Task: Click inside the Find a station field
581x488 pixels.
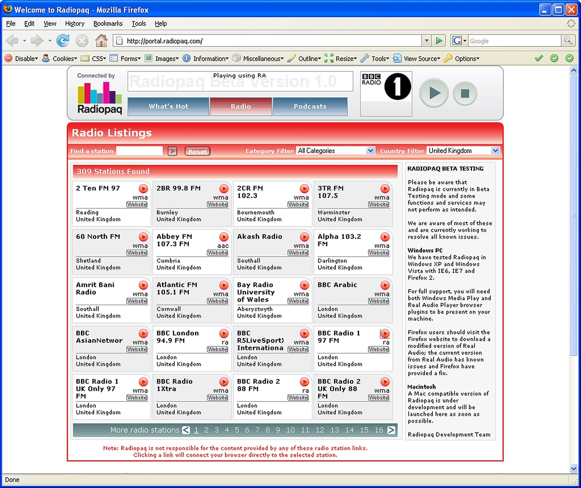Action: [x=139, y=151]
